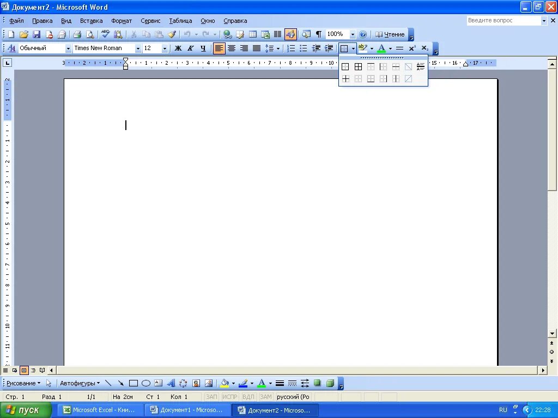Open the Вставка menu
This screenshot has width=558, height=418.
(91, 21)
